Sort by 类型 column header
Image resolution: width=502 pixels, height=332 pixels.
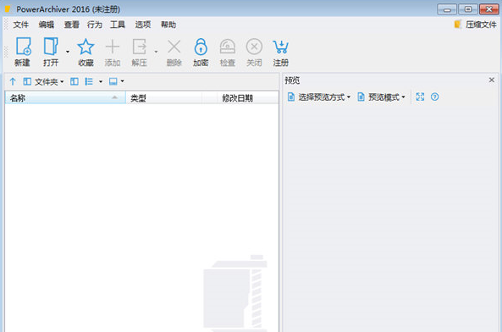pyautogui.click(x=163, y=98)
